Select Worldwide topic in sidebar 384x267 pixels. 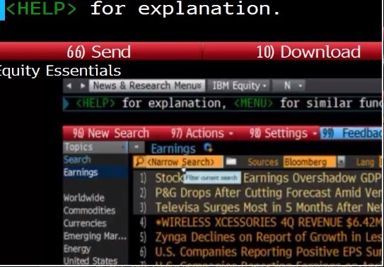(83, 198)
